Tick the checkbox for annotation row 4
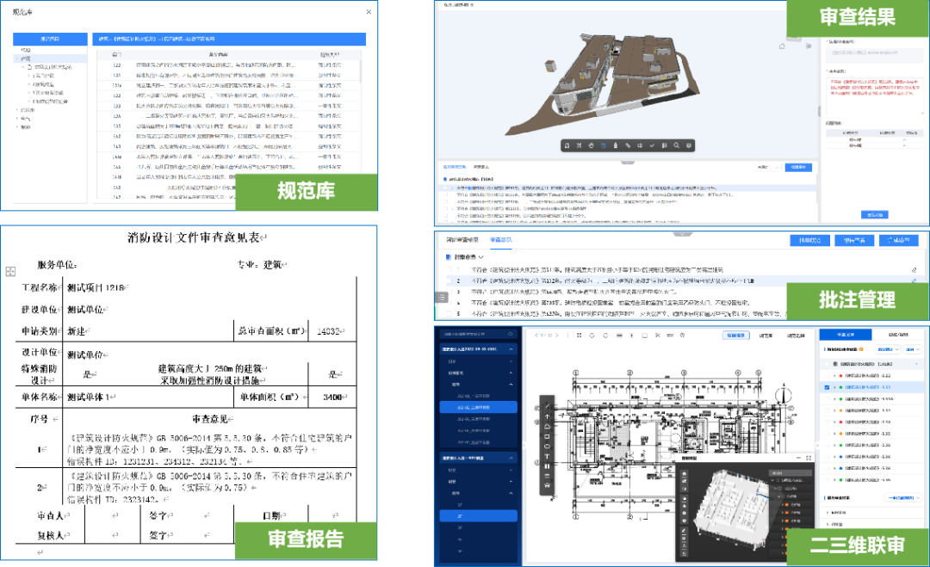 [447, 303]
